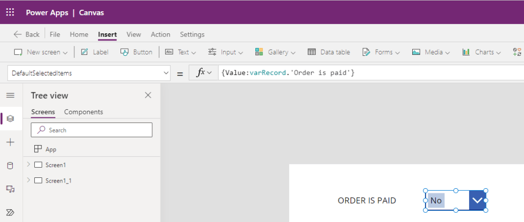The width and height of the screenshot is (524, 222).
Task: Insert a Data table control
Action: (329, 52)
